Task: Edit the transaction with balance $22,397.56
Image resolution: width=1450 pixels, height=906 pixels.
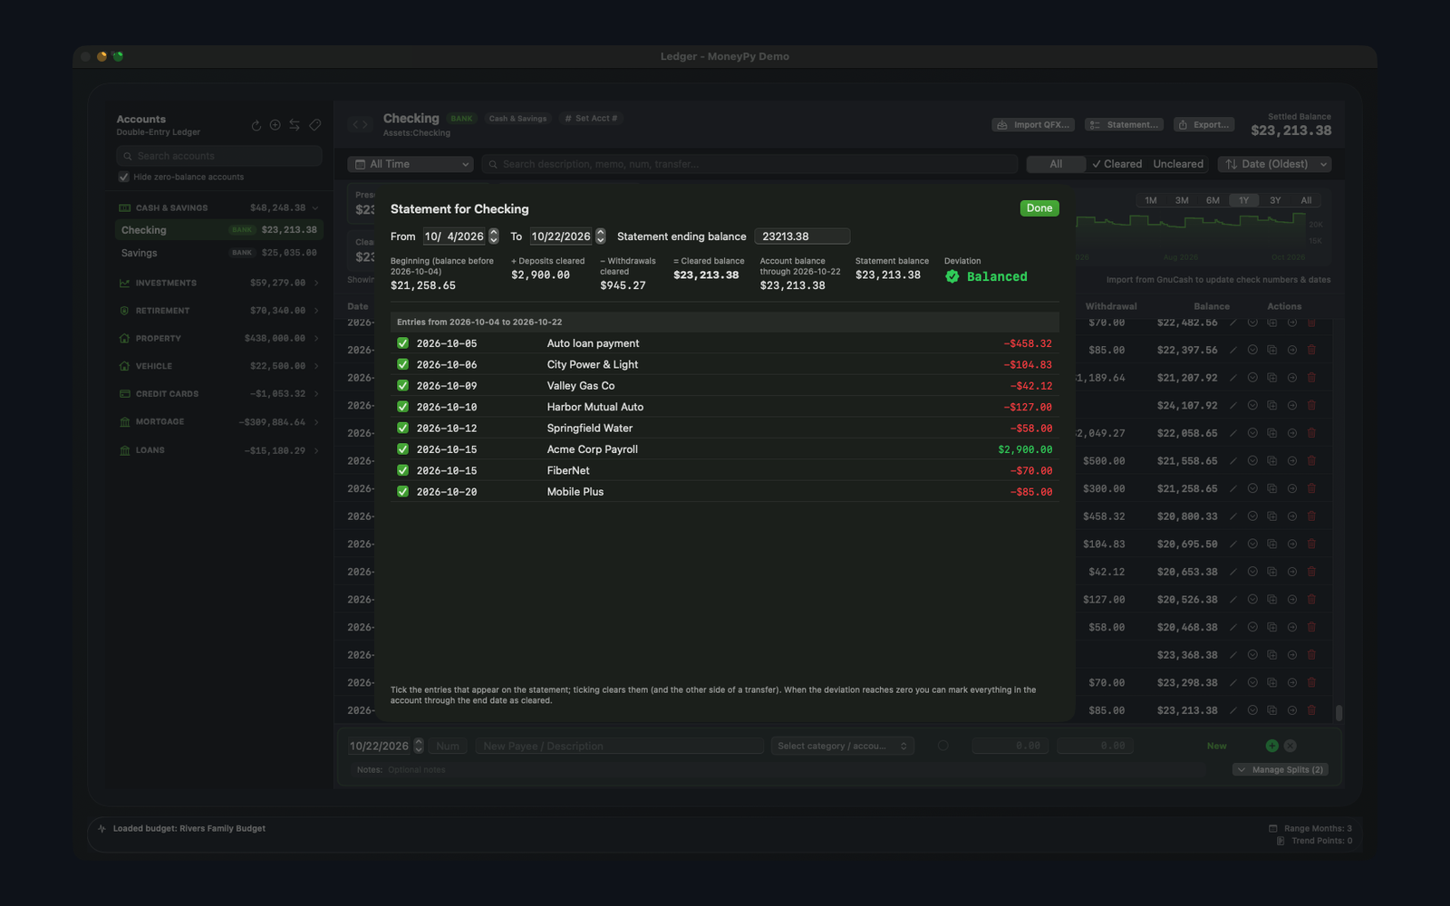Action: click(1233, 350)
